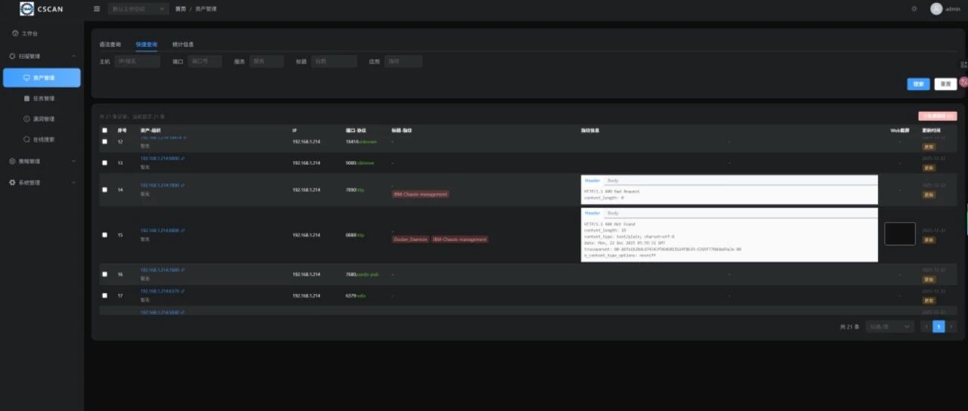Click the CSCAN logo icon
This screenshot has width=968, height=411.
pyautogui.click(x=27, y=9)
